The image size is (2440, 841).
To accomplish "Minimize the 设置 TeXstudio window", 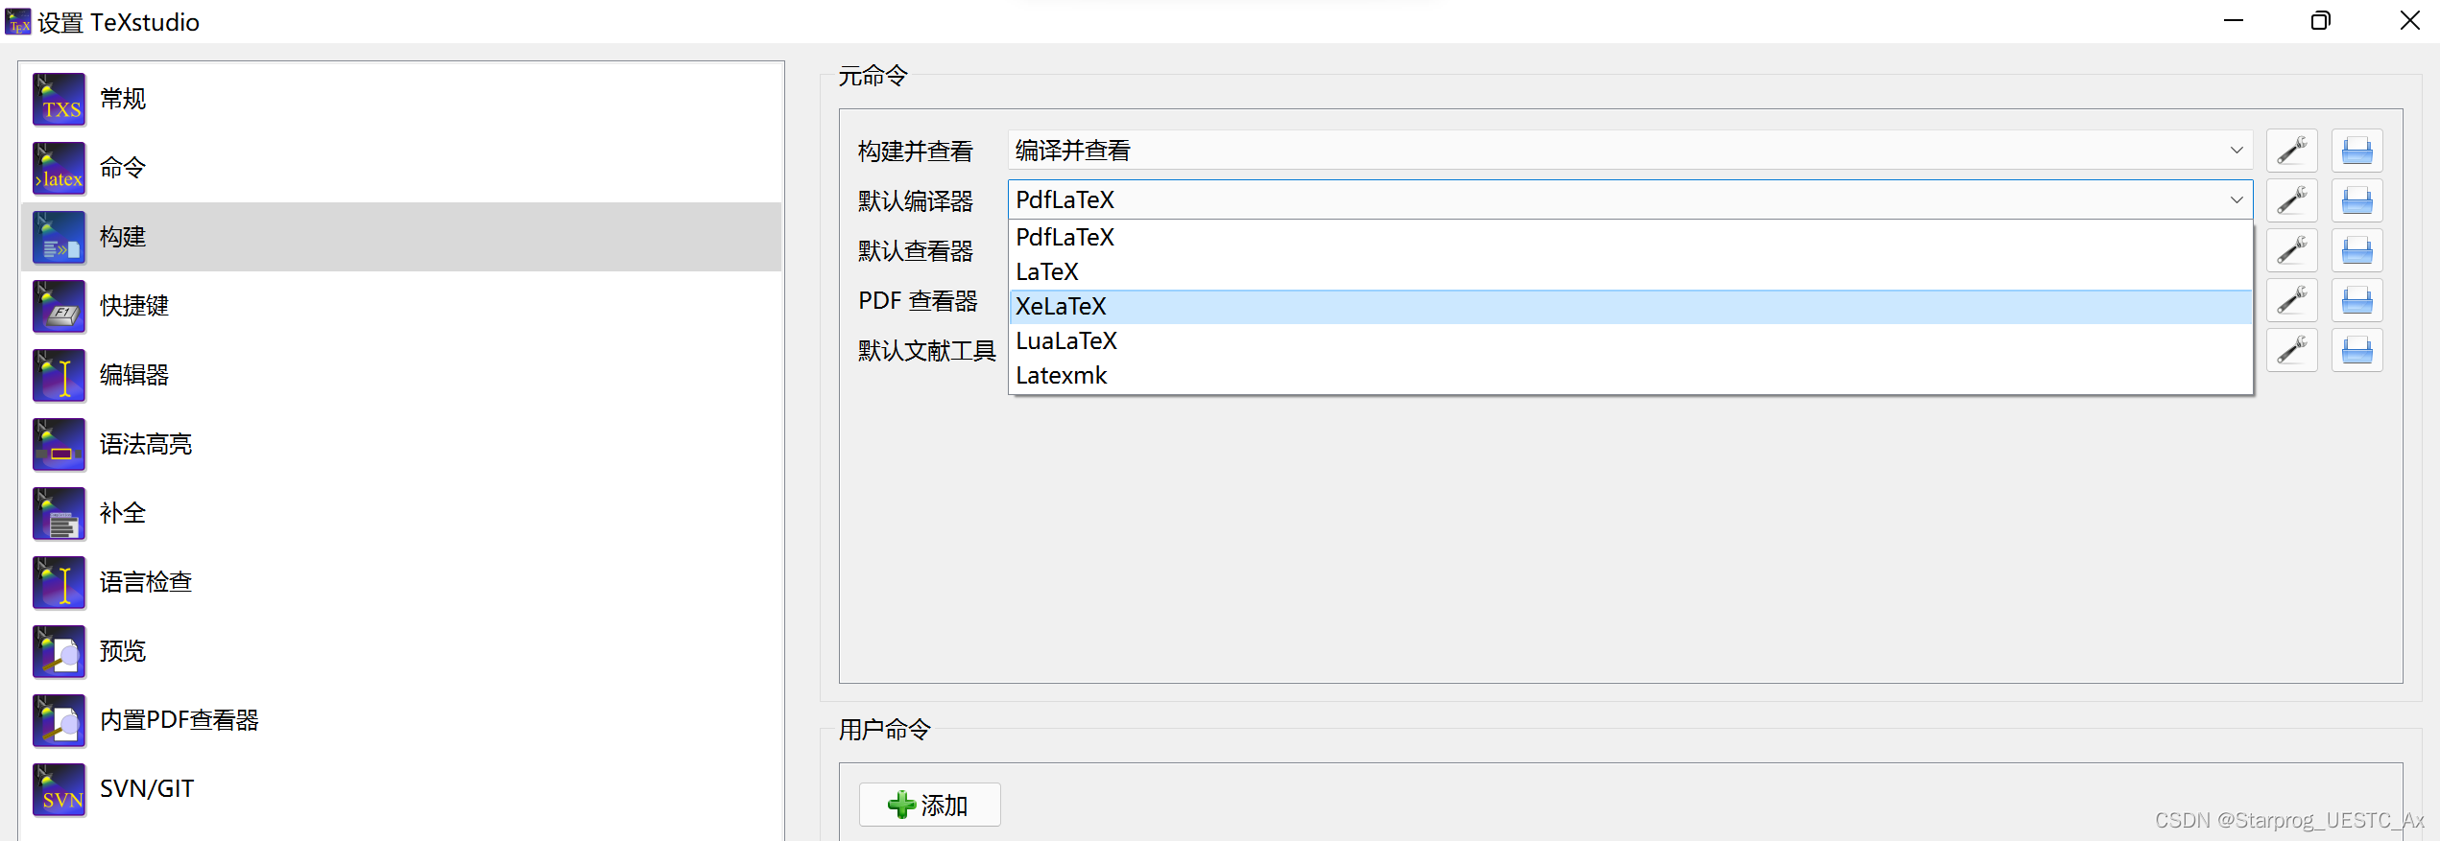I will coord(2234,21).
